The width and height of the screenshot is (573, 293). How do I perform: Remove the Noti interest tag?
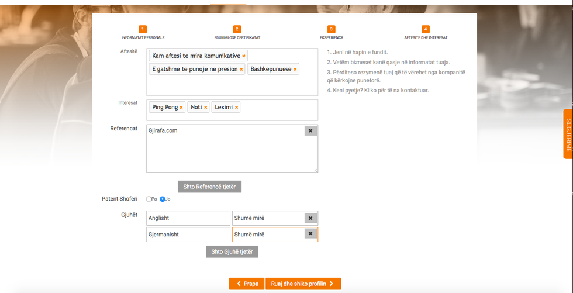[205, 108]
